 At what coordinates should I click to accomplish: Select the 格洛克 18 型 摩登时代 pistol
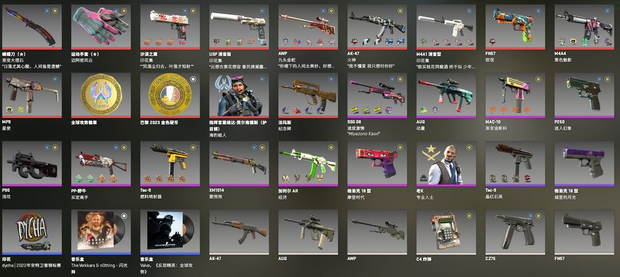pos(377,163)
